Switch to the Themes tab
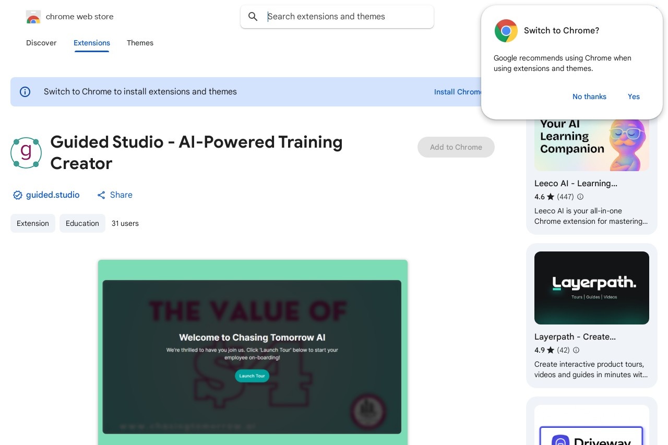The width and height of the screenshot is (668, 445). (140, 43)
